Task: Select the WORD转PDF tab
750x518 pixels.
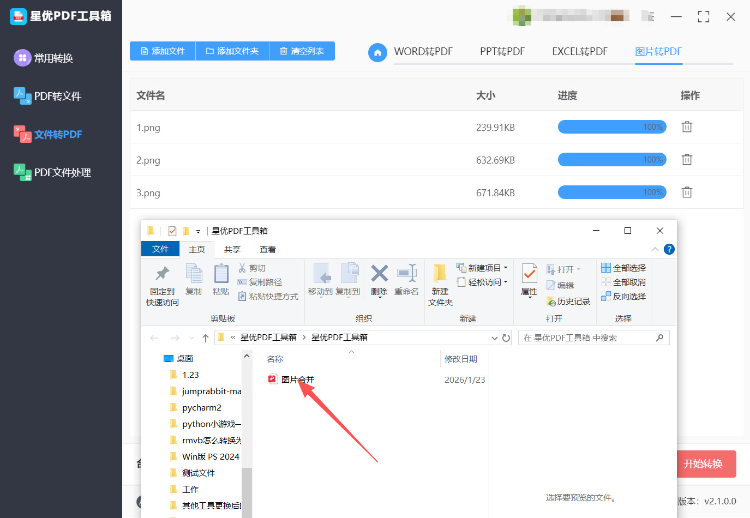Action: click(x=423, y=52)
